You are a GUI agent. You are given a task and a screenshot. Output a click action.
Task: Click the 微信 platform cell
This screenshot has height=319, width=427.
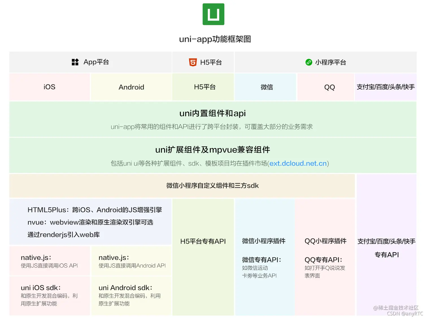point(266,87)
